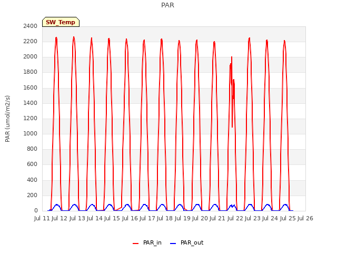Image resolution: width=337 pixels, height=253 pixels.
Task: Click the 2400 y-axis tick label
Action: [x=31, y=26]
